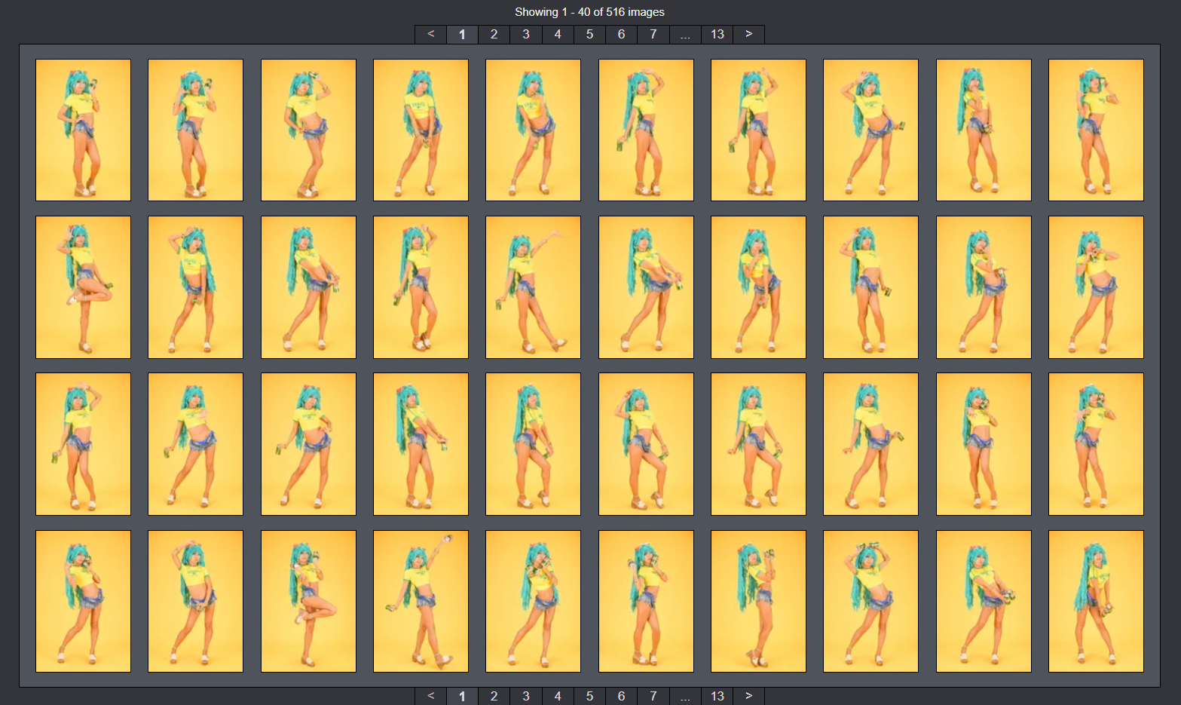
Task: Go to page 2 in bottom pagination
Action: point(494,696)
